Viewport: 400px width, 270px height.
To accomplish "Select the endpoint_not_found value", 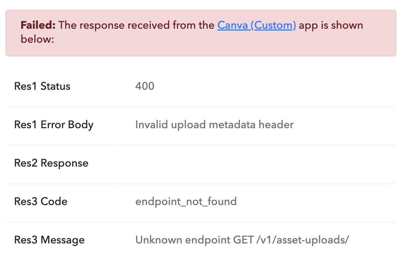I will (186, 201).
